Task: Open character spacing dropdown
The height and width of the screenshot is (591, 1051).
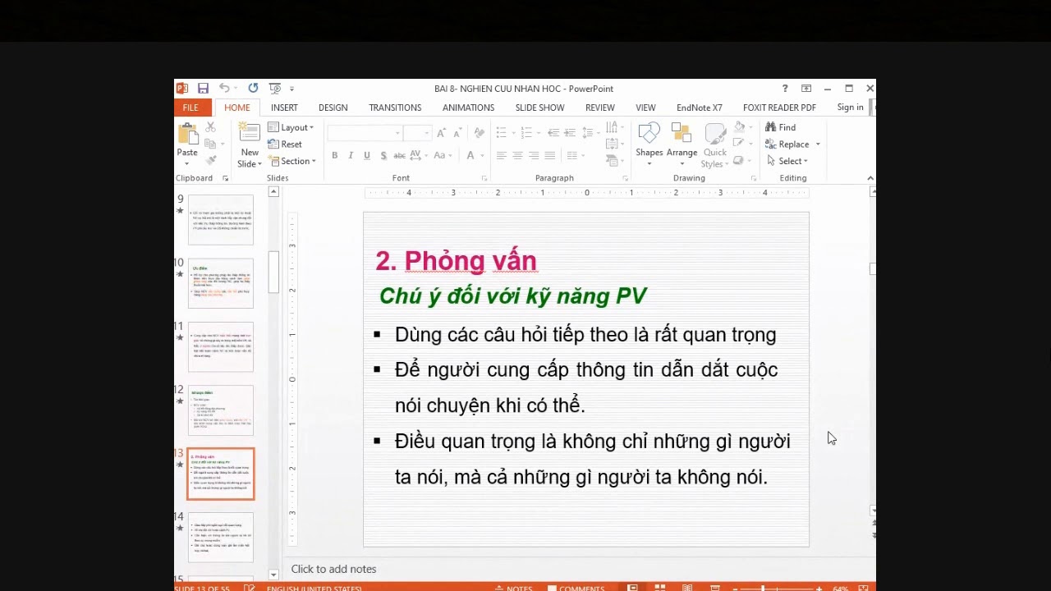Action: 418,155
